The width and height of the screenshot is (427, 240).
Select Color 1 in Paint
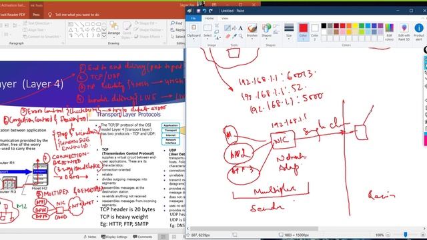click(x=303, y=32)
